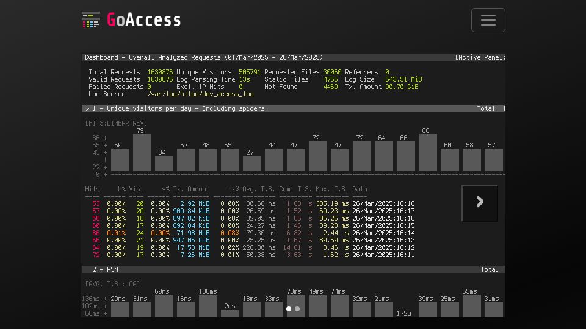Click the 136ms bar in ASN chart
The width and height of the screenshot is (586, 329).
pos(208,306)
